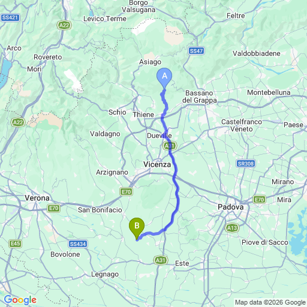
Task: Select the Padova city label
Action: (231, 207)
